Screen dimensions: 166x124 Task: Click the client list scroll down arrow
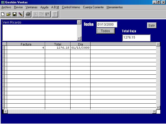click(x=79, y=38)
